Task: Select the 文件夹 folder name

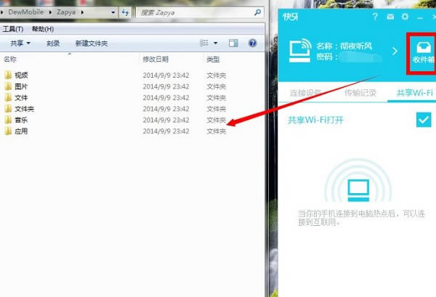Action: click(25, 109)
